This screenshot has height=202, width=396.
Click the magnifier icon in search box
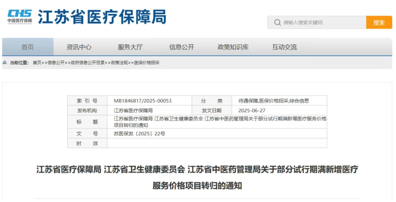point(277,23)
